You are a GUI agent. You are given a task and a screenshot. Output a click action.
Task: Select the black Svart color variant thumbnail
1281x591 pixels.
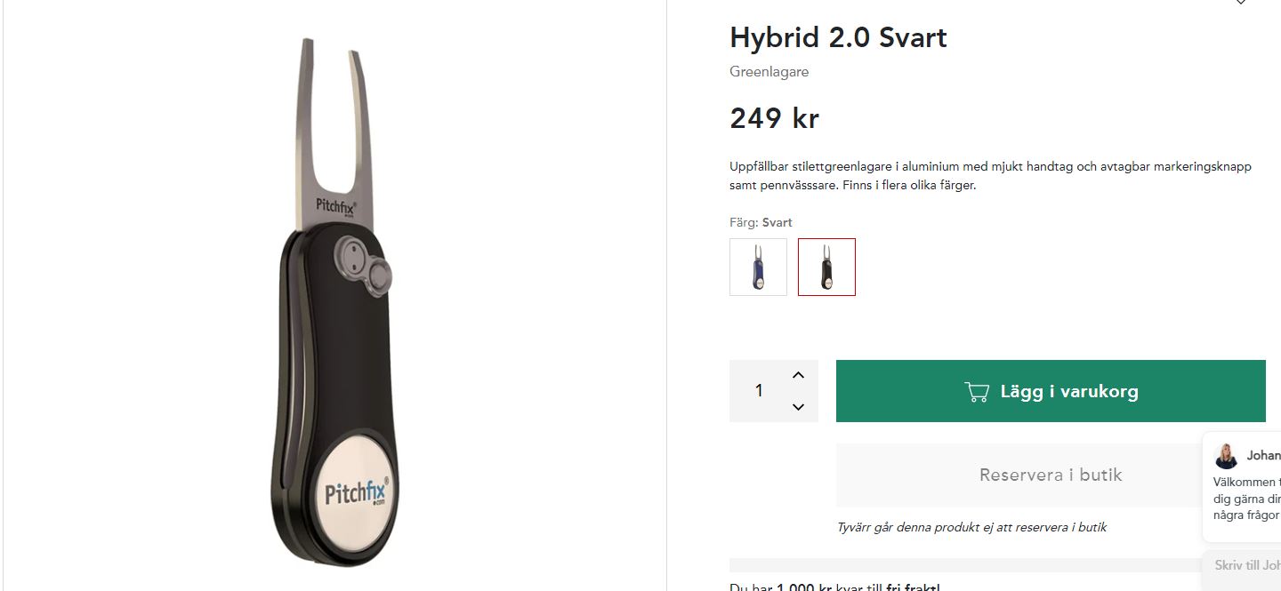tap(826, 267)
